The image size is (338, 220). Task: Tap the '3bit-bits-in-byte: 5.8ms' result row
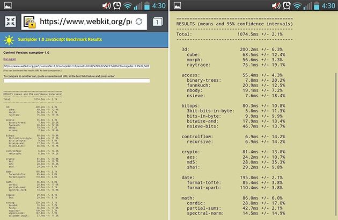click(x=236, y=111)
